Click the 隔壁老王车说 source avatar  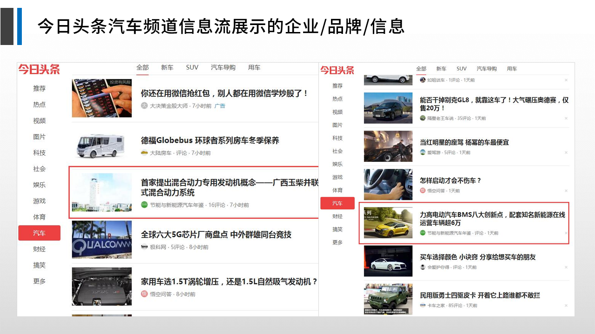pyautogui.click(x=423, y=118)
